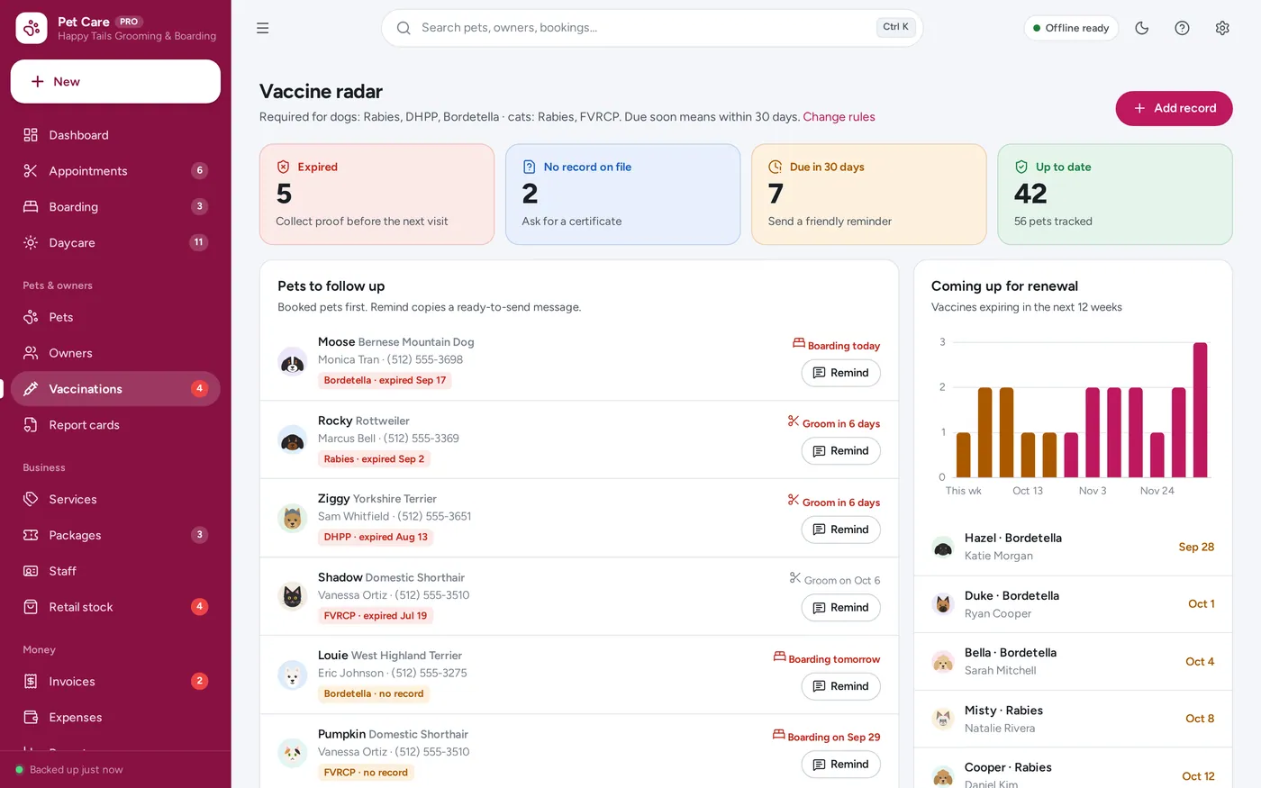This screenshot has height=788, width=1261.
Task: Click Remind in Shadow's row
Action: (840, 608)
